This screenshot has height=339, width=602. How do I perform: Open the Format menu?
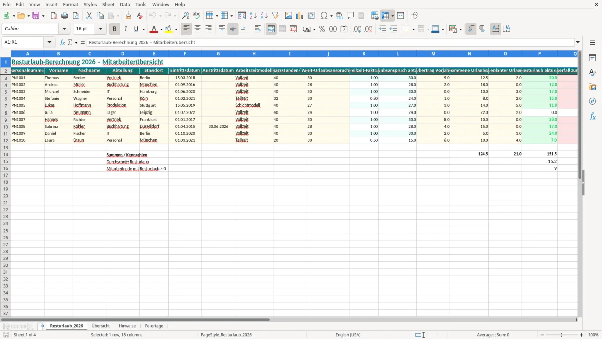pos(70,4)
